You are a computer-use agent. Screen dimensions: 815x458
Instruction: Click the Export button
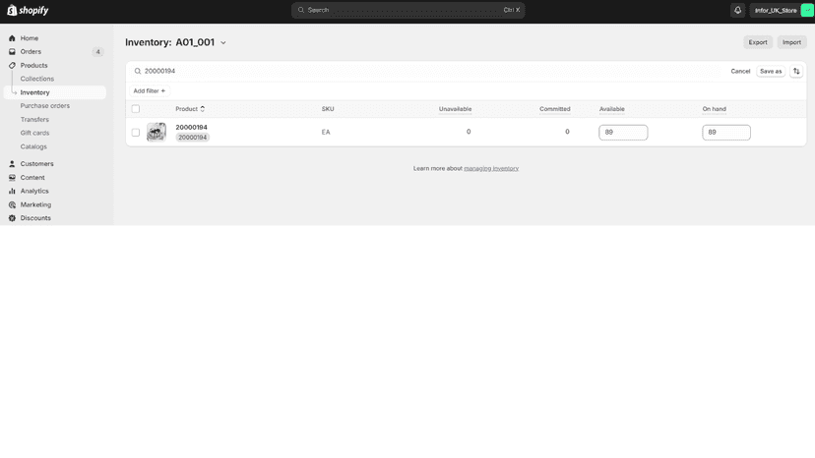point(757,42)
